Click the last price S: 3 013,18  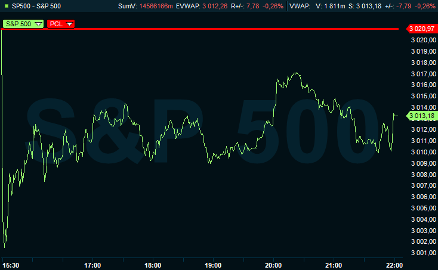pyautogui.click(x=365, y=6)
